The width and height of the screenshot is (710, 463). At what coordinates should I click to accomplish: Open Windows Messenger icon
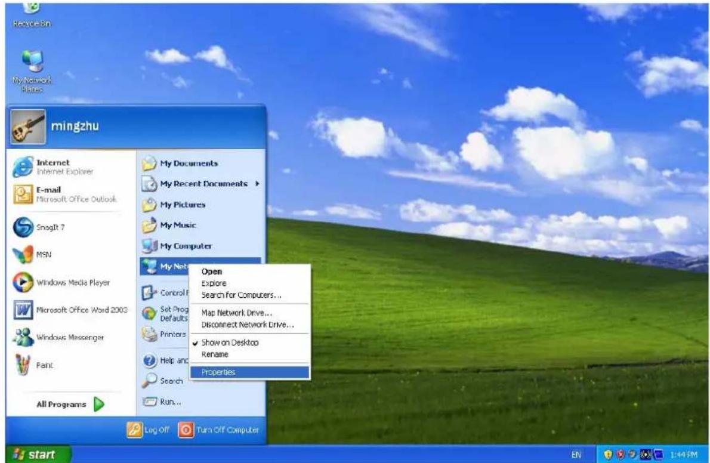point(23,338)
